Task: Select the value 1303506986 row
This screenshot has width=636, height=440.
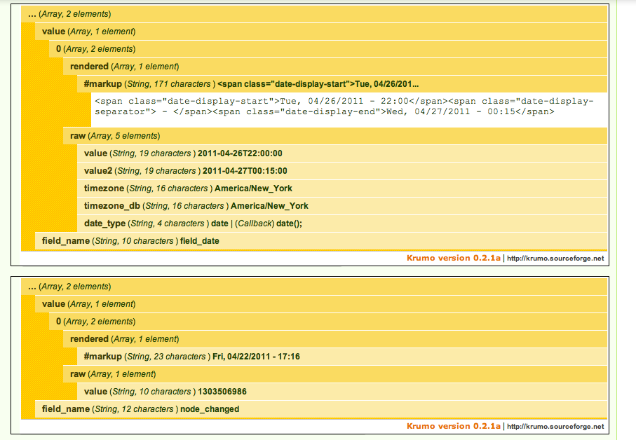Action: click(342, 392)
